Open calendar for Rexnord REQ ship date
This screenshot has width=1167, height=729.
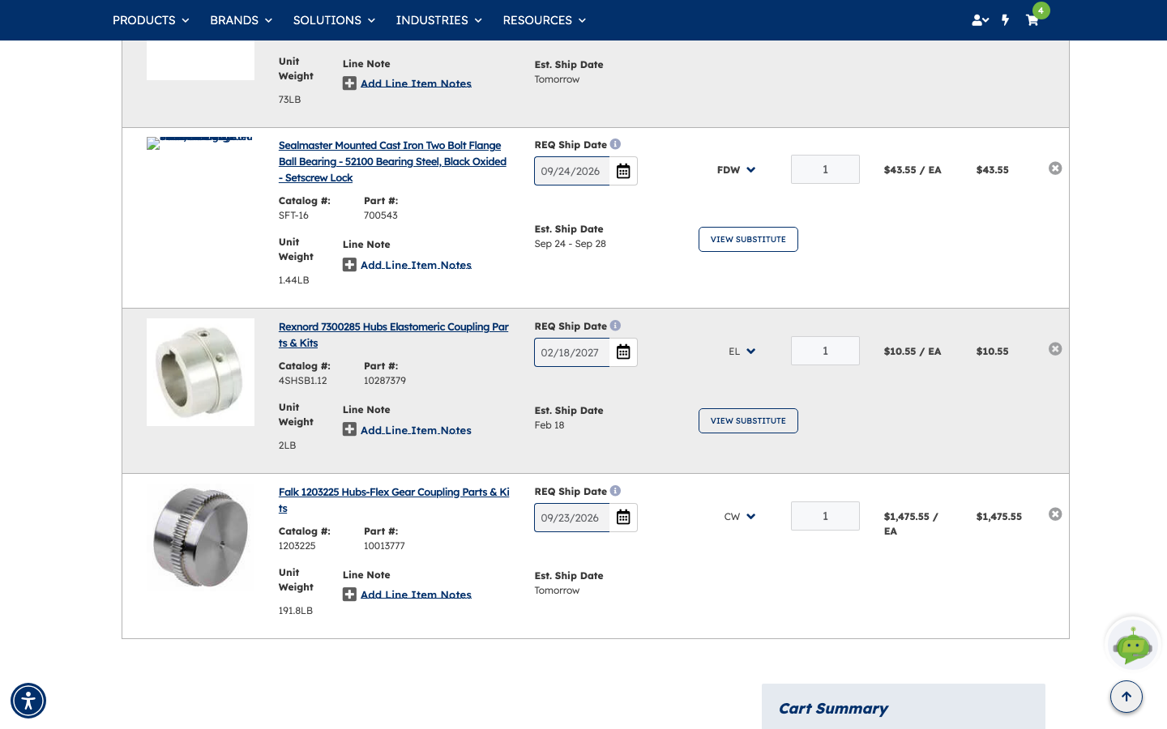pos(623,352)
